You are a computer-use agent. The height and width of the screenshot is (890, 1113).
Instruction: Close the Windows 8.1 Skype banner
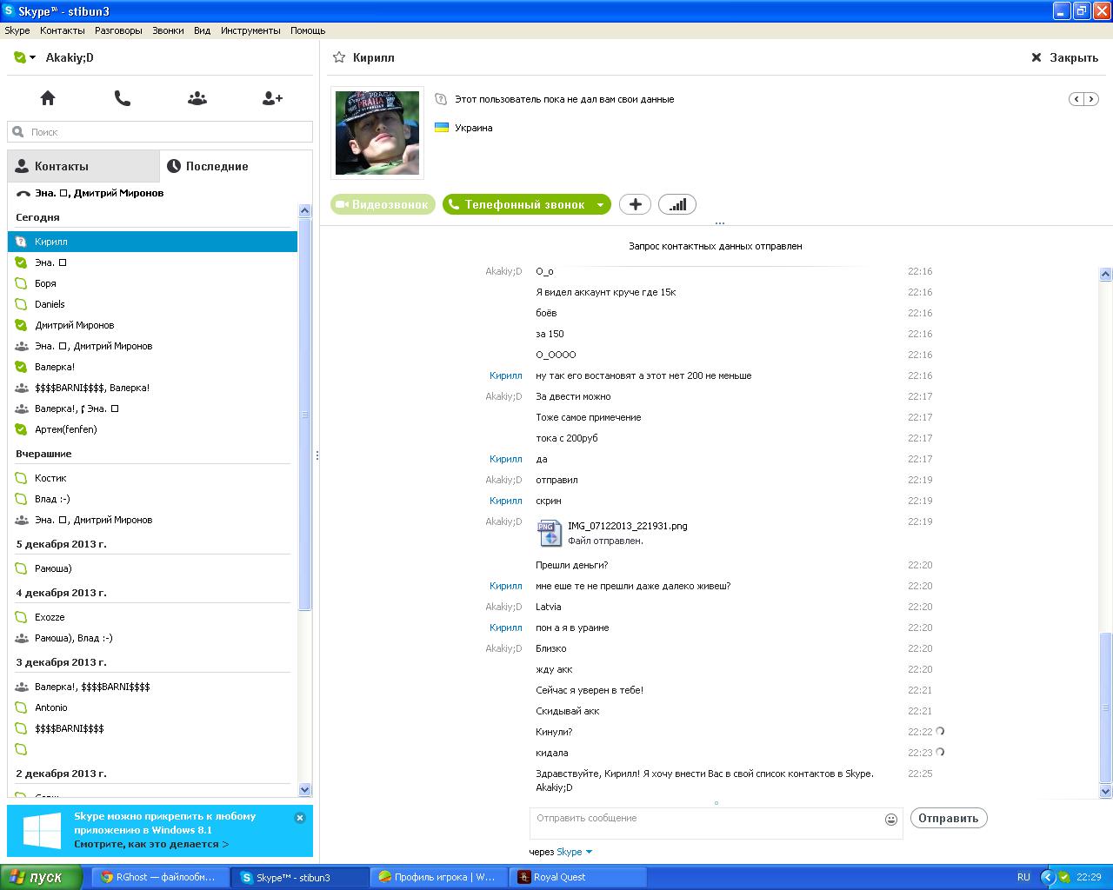tap(300, 818)
